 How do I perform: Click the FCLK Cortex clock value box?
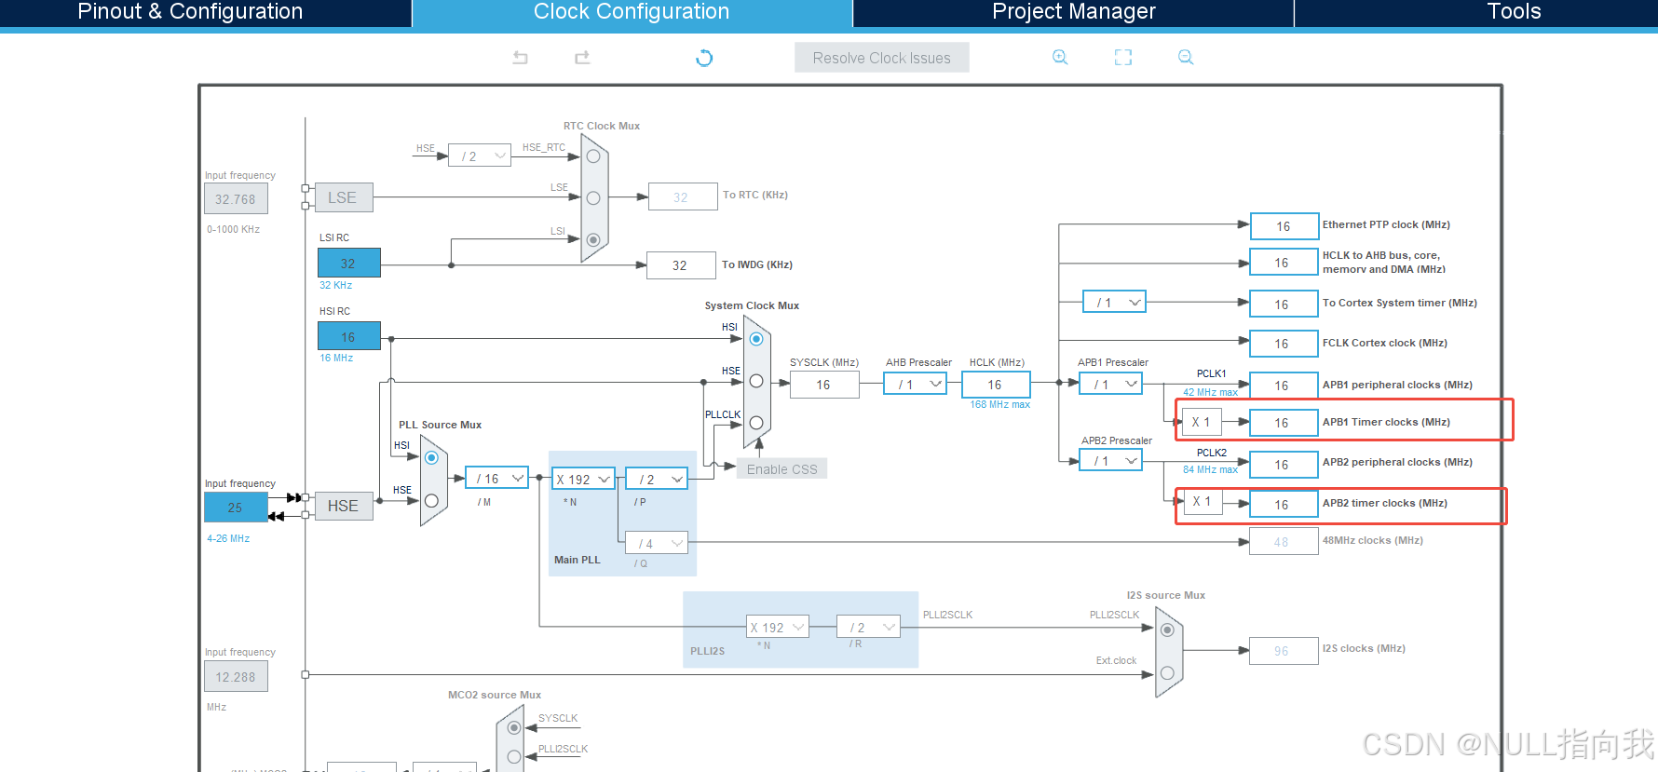click(1284, 344)
